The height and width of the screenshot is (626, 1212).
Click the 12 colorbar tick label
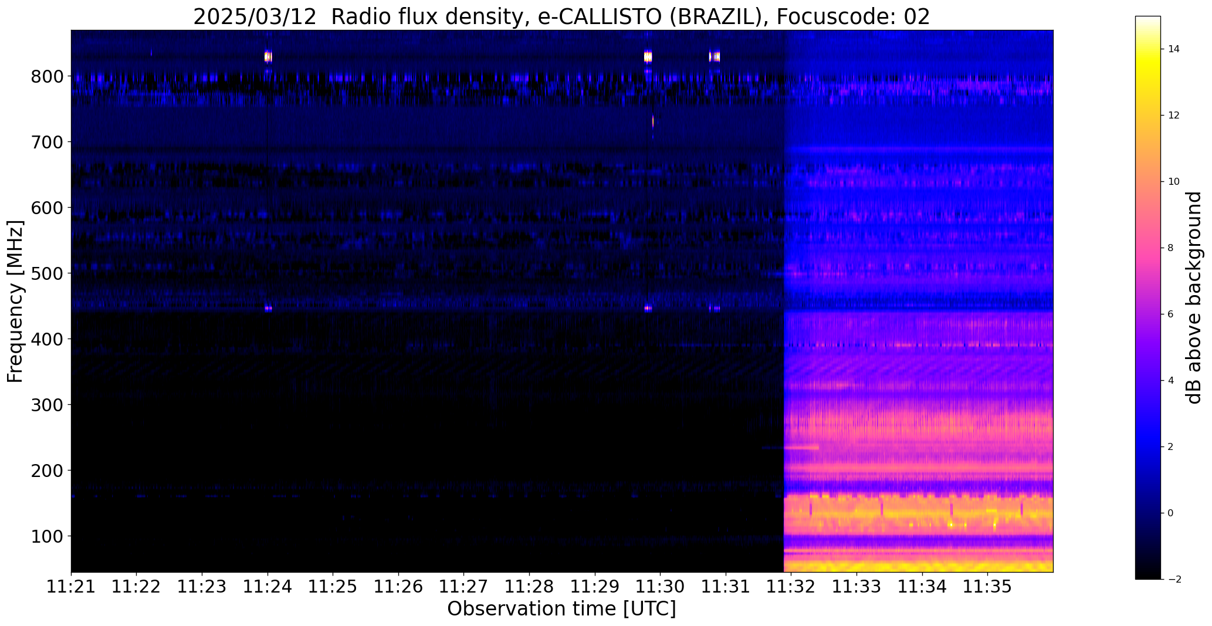click(x=1174, y=116)
